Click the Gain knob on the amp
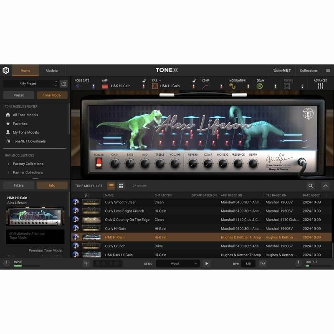 pyautogui.click(x=115, y=164)
